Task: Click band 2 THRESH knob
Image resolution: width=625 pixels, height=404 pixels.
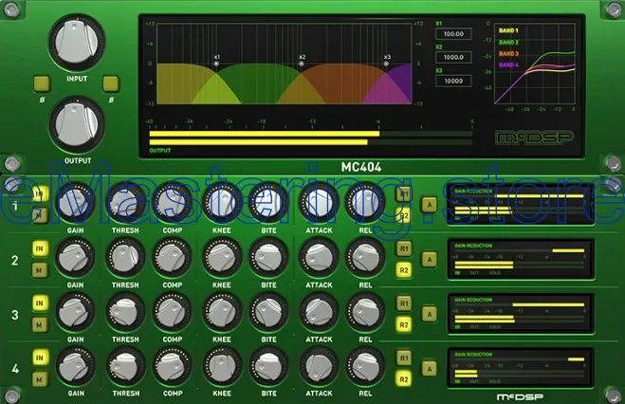Action: [125, 258]
